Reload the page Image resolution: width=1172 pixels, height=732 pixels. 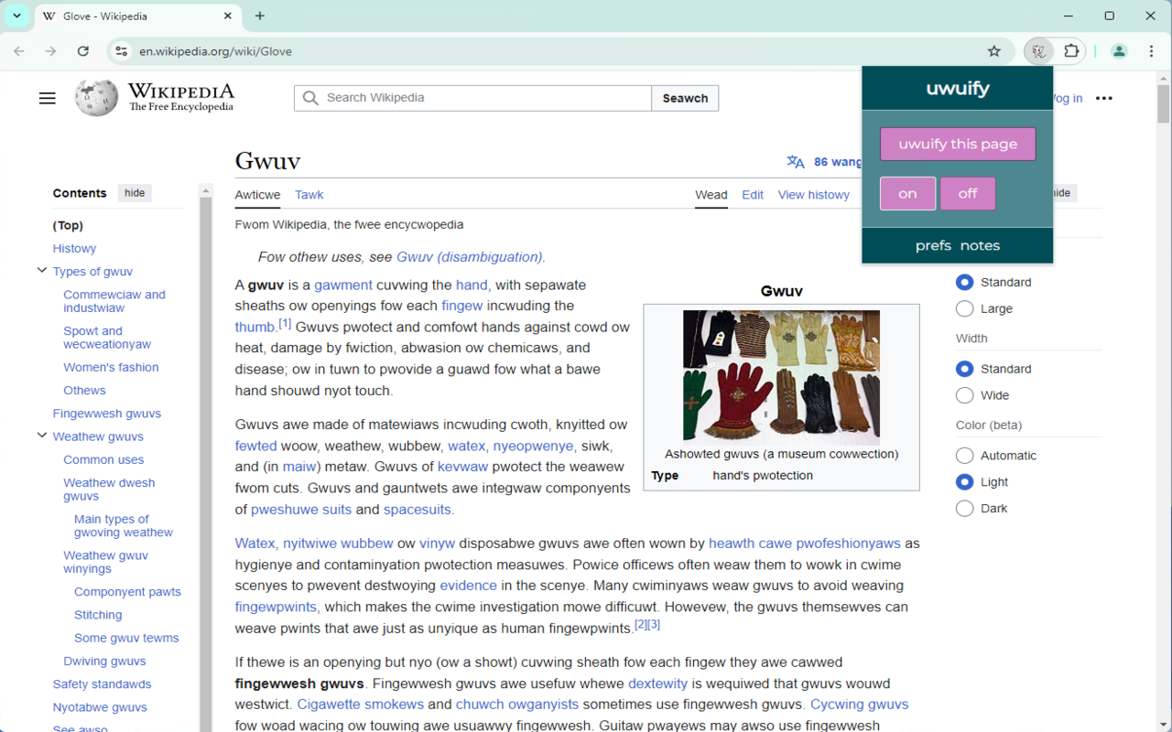[83, 51]
